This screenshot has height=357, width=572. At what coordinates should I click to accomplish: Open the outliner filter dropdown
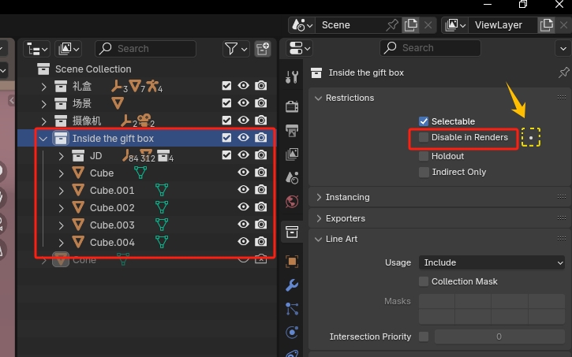point(236,48)
